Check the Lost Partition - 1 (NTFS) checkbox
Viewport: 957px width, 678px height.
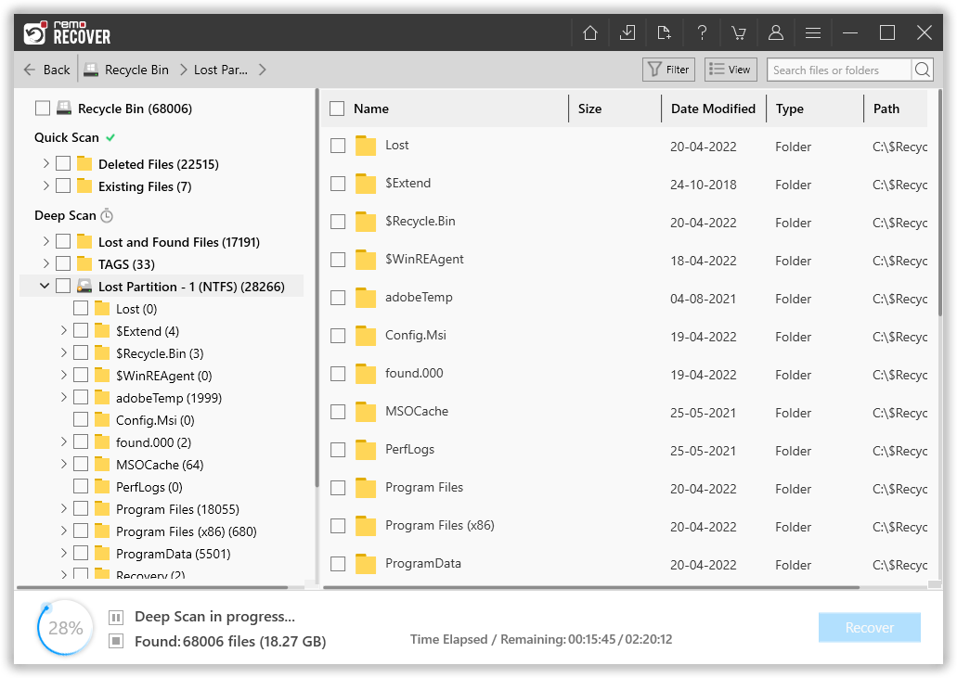pos(63,286)
